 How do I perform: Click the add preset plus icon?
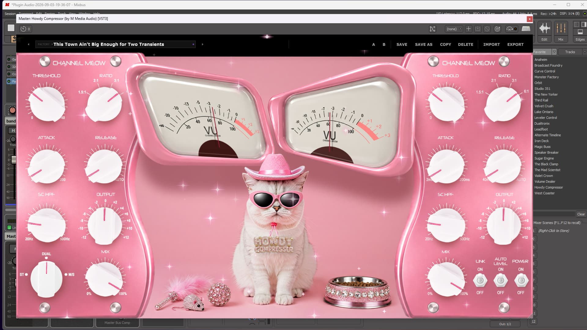[x=468, y=29]
